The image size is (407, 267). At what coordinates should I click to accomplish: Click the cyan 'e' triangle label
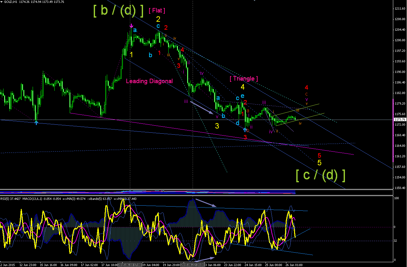point(242,96)
